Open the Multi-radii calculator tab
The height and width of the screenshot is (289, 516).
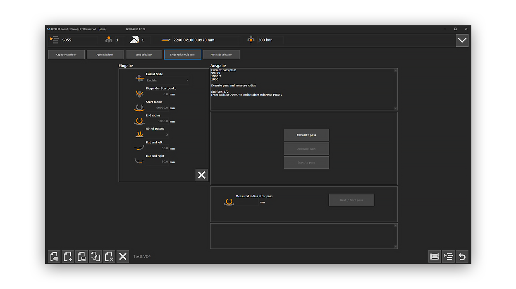click(221, 55)
